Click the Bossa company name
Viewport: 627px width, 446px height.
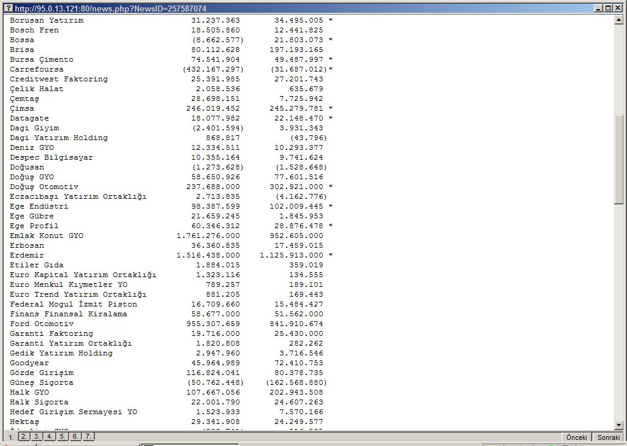(22, 40)
